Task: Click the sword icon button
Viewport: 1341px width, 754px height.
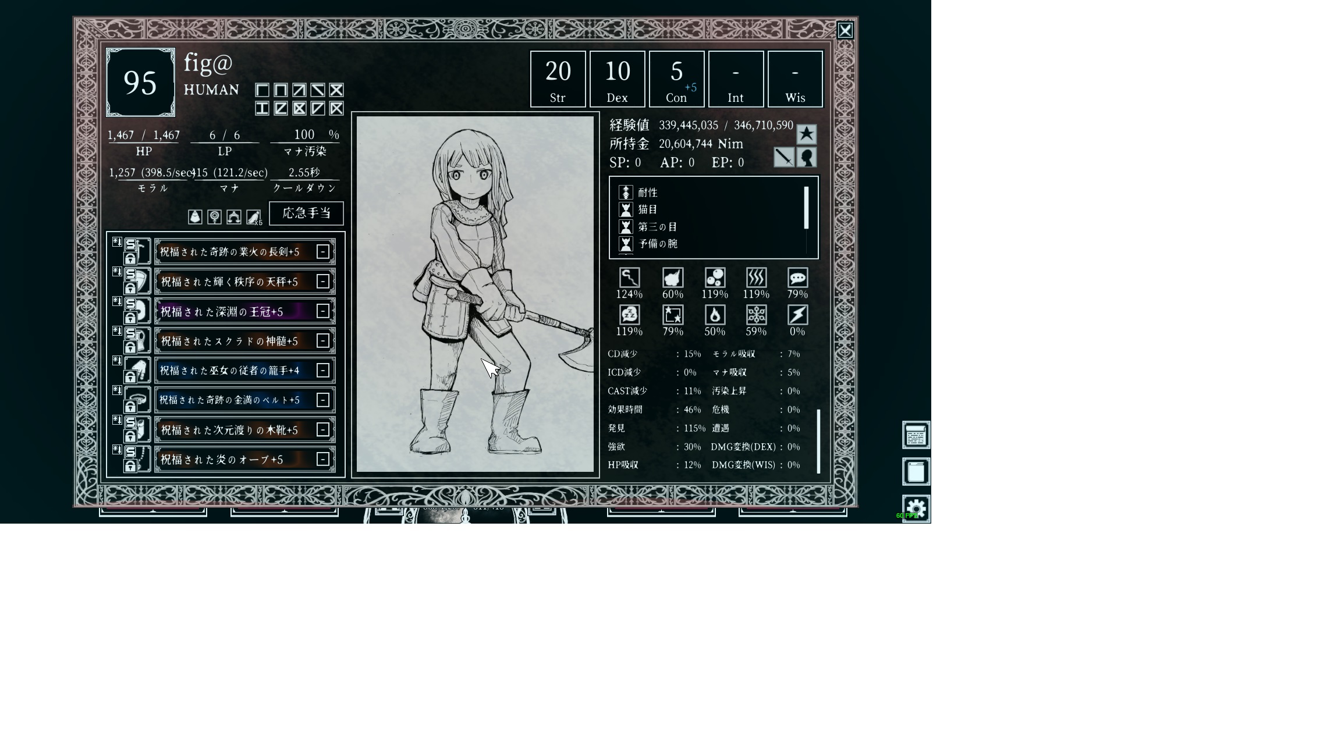Action: click(784, 157)
